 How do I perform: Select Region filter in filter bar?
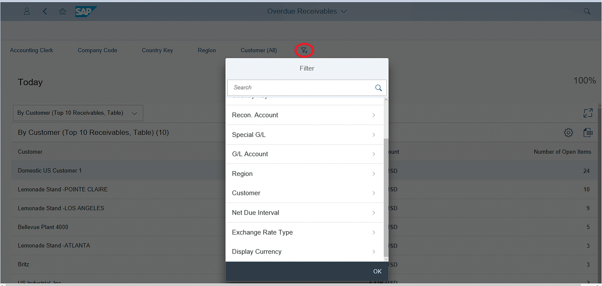(x=207, y=51)
